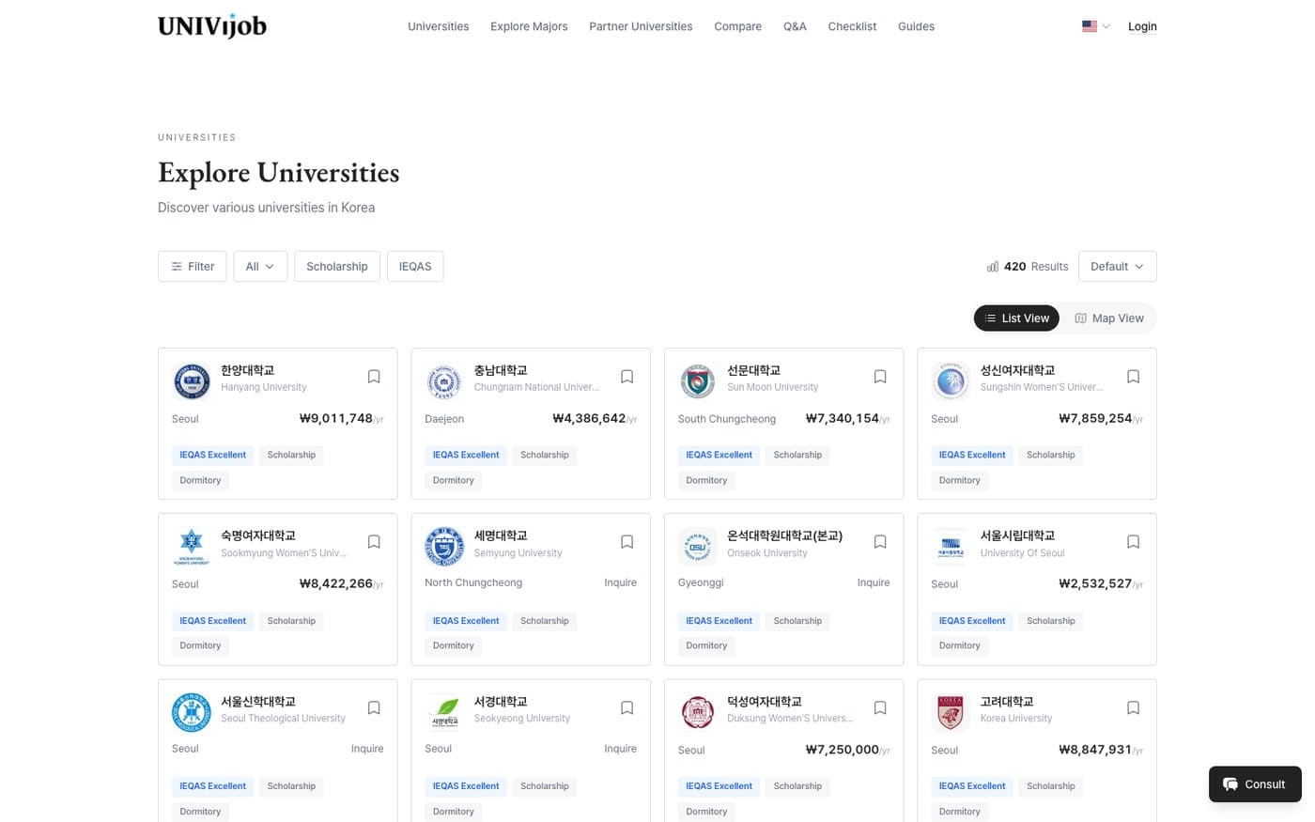
Task: Click the 420 Results count
Action: pyautogui.click(x=1028, y=266)
